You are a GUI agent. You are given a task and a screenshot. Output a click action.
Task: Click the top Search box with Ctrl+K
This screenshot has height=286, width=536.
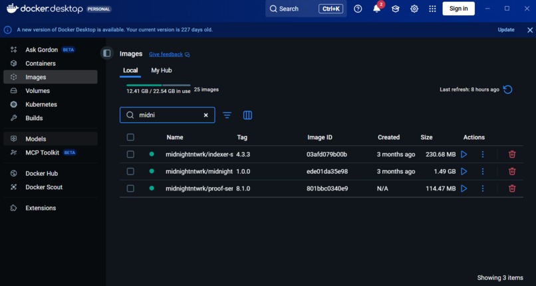(x=306, y=9)
